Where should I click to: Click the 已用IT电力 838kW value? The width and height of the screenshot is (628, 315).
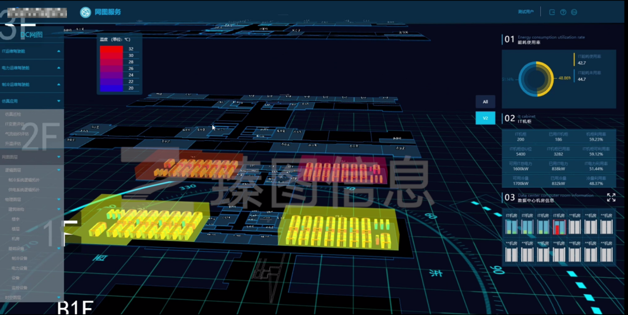558,169
